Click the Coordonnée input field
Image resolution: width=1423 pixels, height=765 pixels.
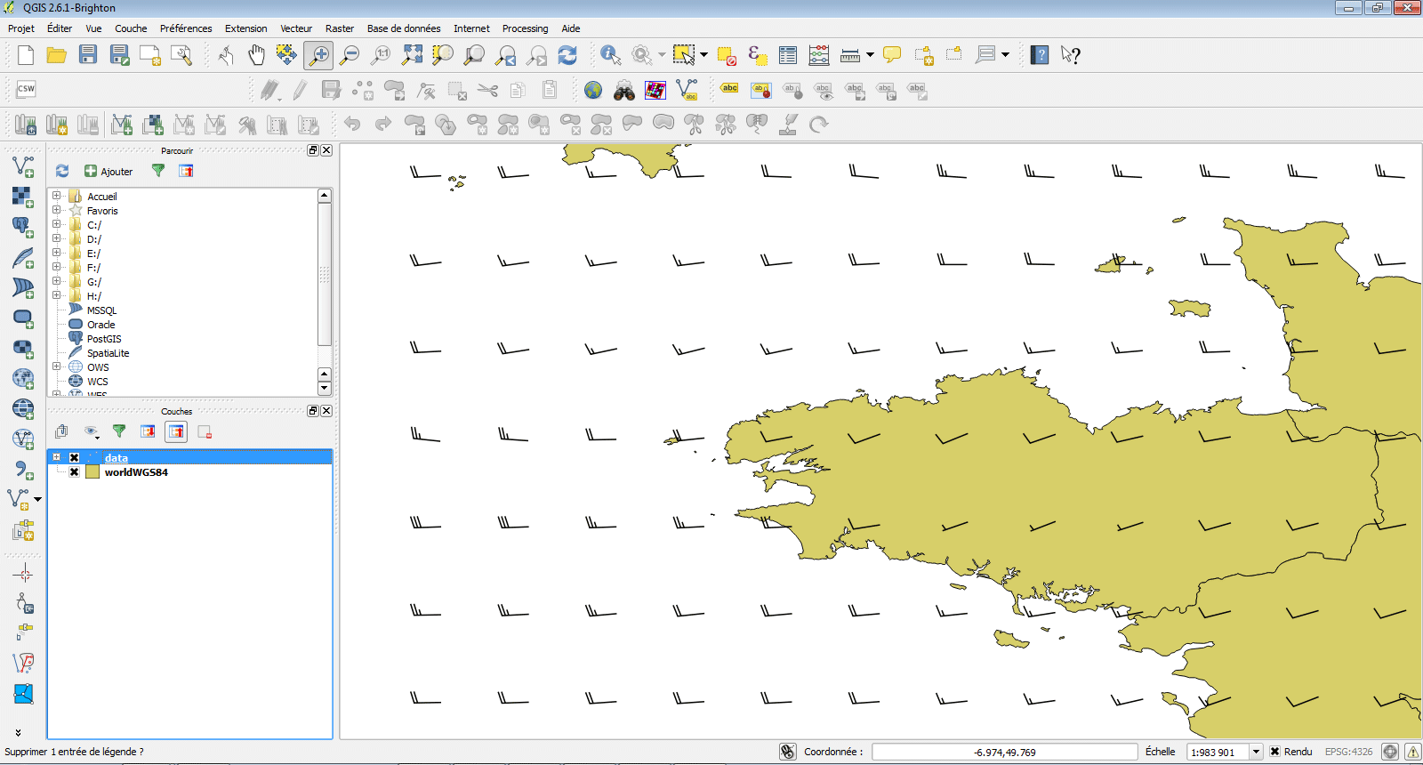pyautogui.click(x=1004, y=752)
